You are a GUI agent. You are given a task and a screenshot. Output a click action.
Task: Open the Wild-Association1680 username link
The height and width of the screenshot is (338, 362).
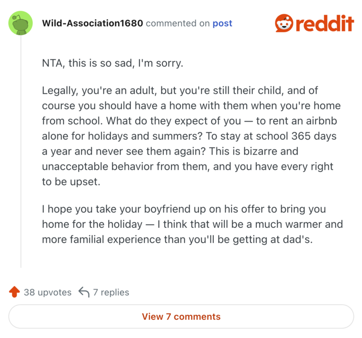[x=93, y=23]
